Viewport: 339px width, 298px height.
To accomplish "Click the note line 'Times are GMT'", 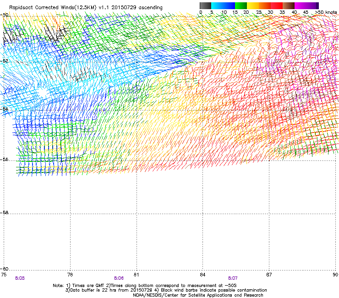I will point(89,286).
